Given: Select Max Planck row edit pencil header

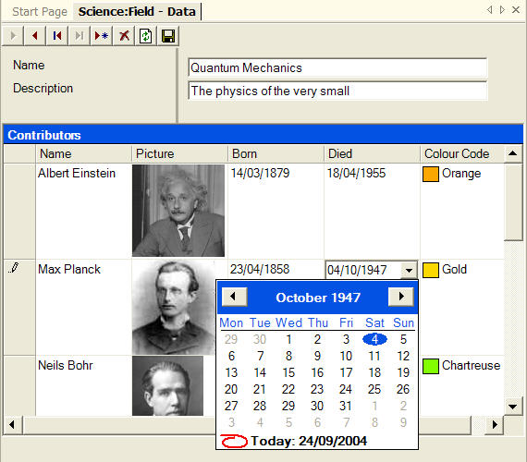Looking at the screenshot, I should (x=19, y=307).
